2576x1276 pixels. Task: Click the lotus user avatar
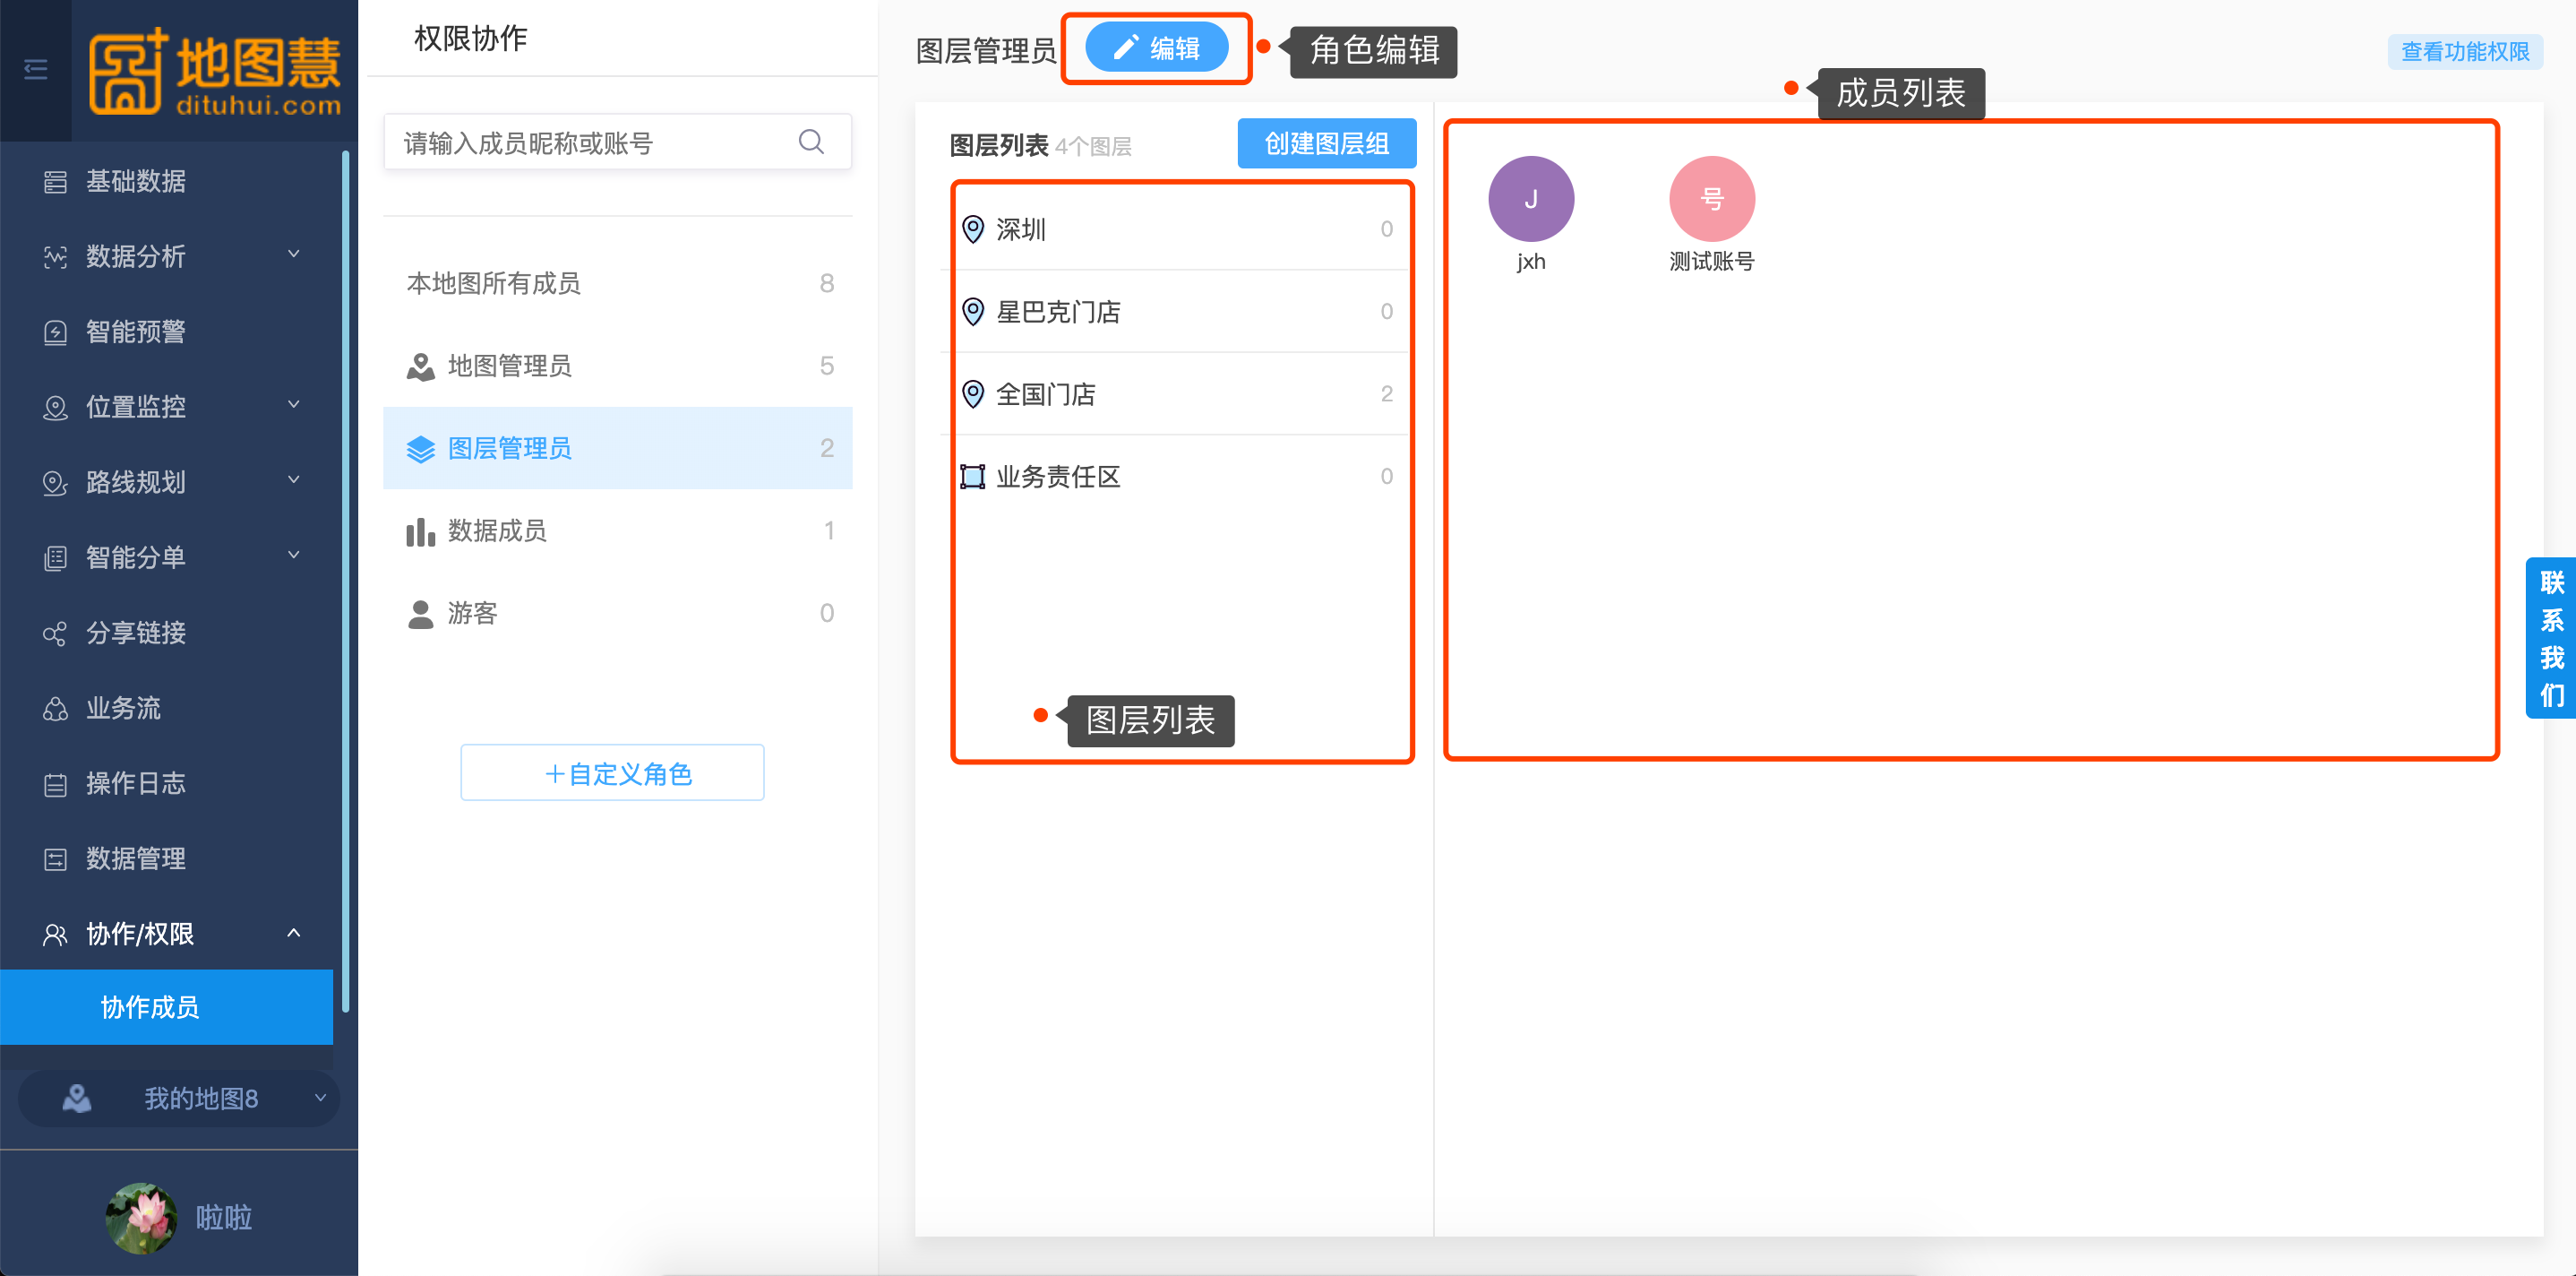pos(141,1217)
